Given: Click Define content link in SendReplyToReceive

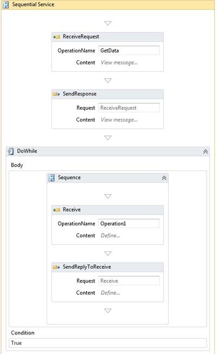Looking at the screenshot, I should [x=110, y=293].
